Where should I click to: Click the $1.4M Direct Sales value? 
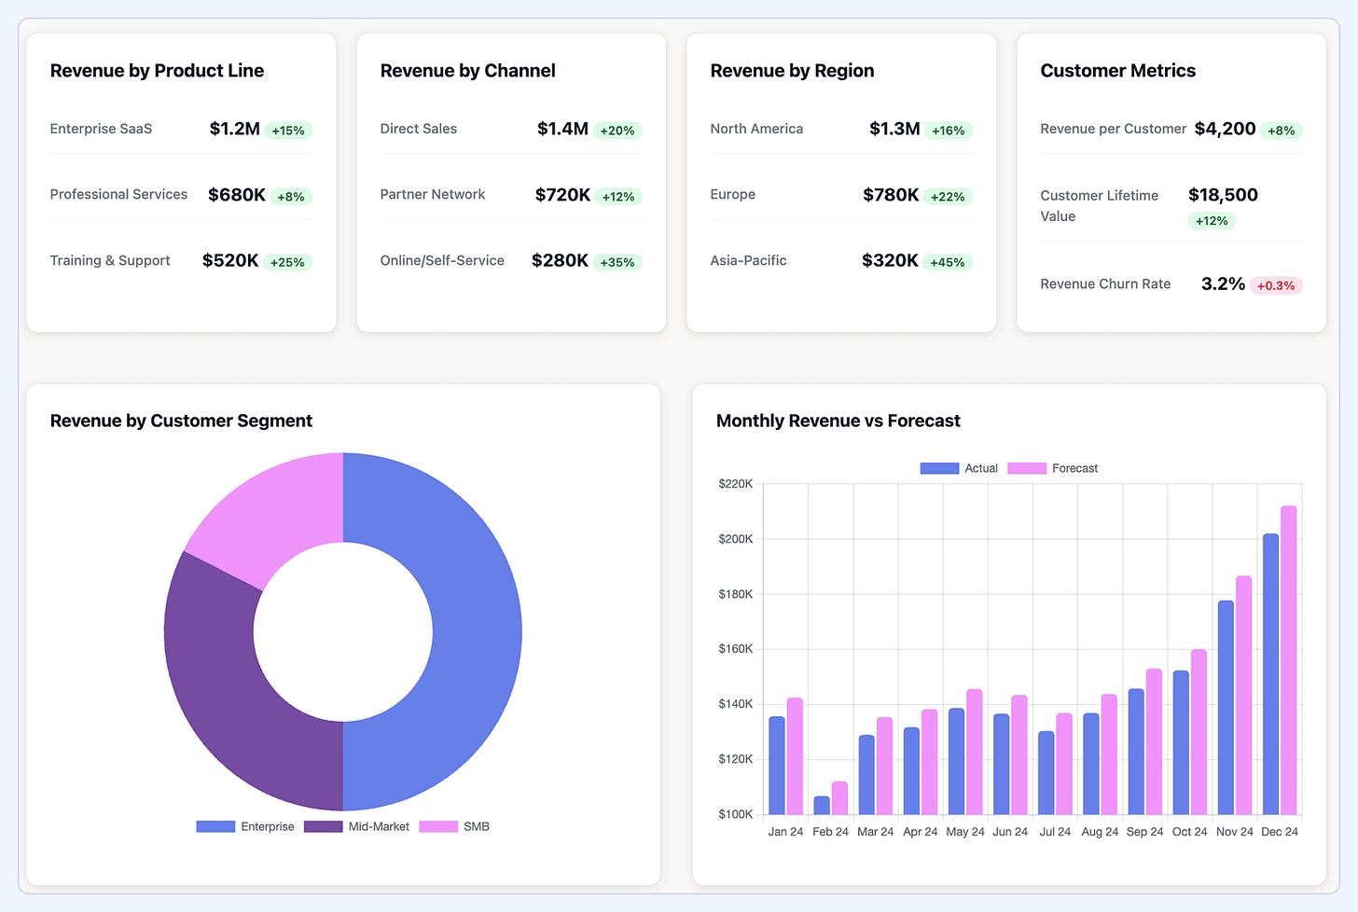(560, 130)
